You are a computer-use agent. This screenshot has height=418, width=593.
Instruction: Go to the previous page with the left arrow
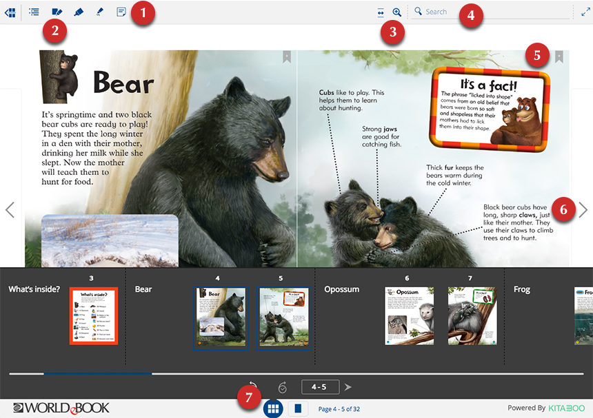10,209
